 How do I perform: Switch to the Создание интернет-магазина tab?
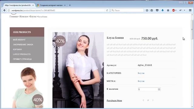51,5
